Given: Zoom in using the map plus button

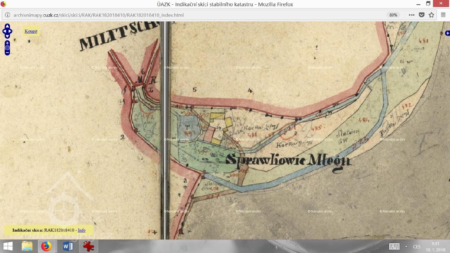Looking at the screenshot, I should pos(7,43).
